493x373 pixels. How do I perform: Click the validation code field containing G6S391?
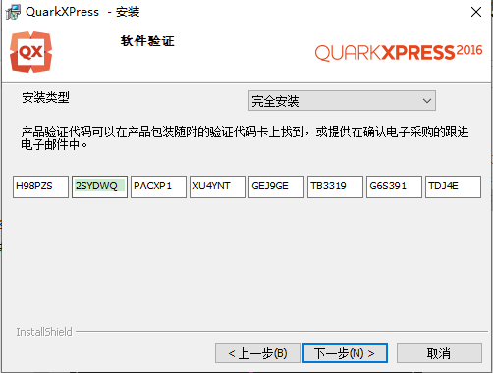[394, 186]
